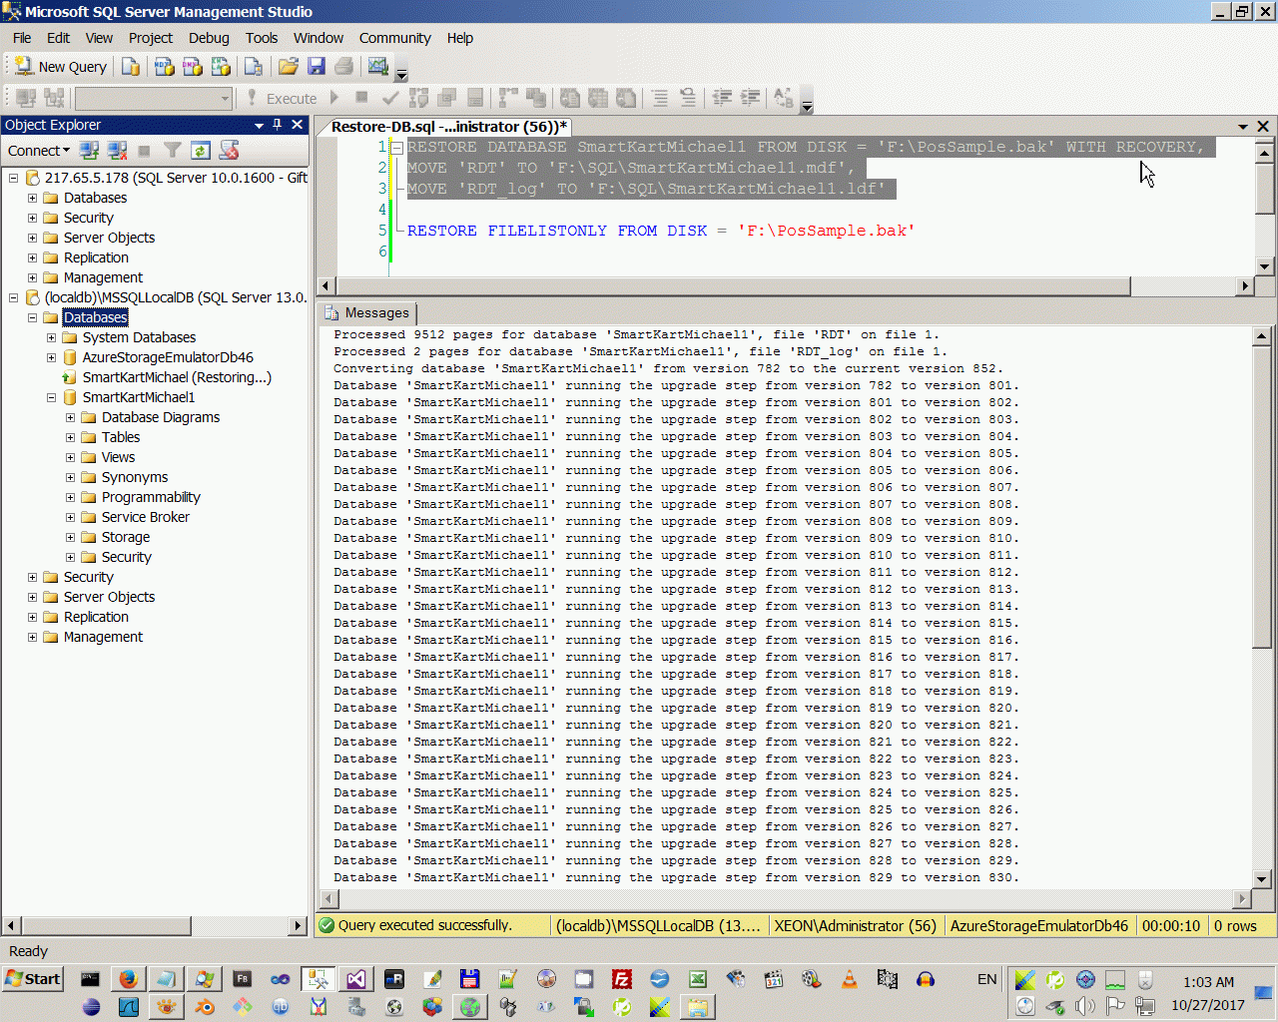Open the Object Explorer window position dropdown
The image size is (1278, 1022).
pyautogui.click(x=259, y=125)
